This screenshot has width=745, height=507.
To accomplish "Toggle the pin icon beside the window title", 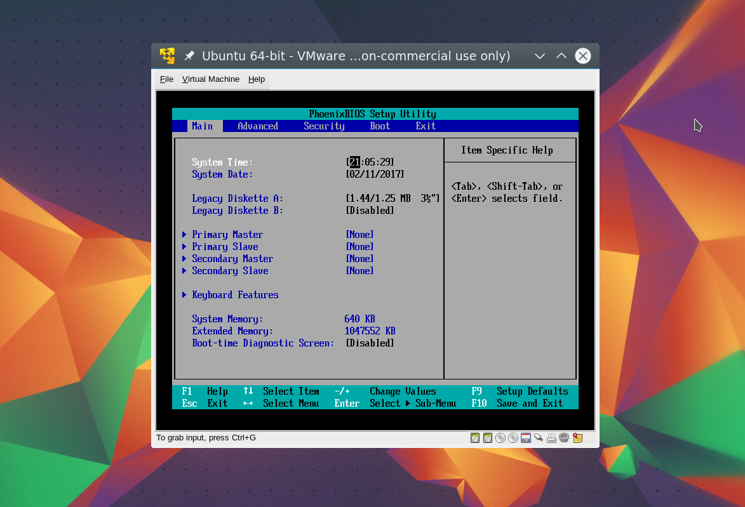I will point(189,56).
